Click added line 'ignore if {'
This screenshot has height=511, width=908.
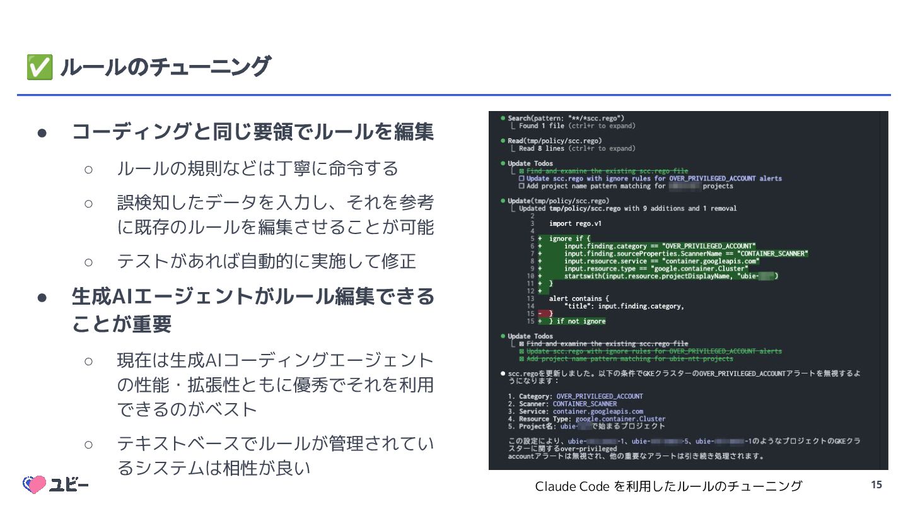pos(569,238)
